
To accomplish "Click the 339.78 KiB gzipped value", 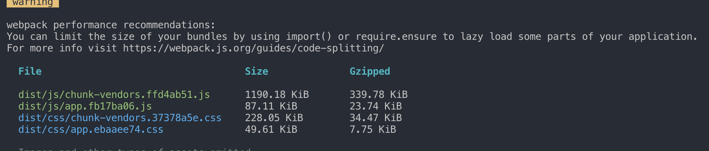I will coord(379,95).
